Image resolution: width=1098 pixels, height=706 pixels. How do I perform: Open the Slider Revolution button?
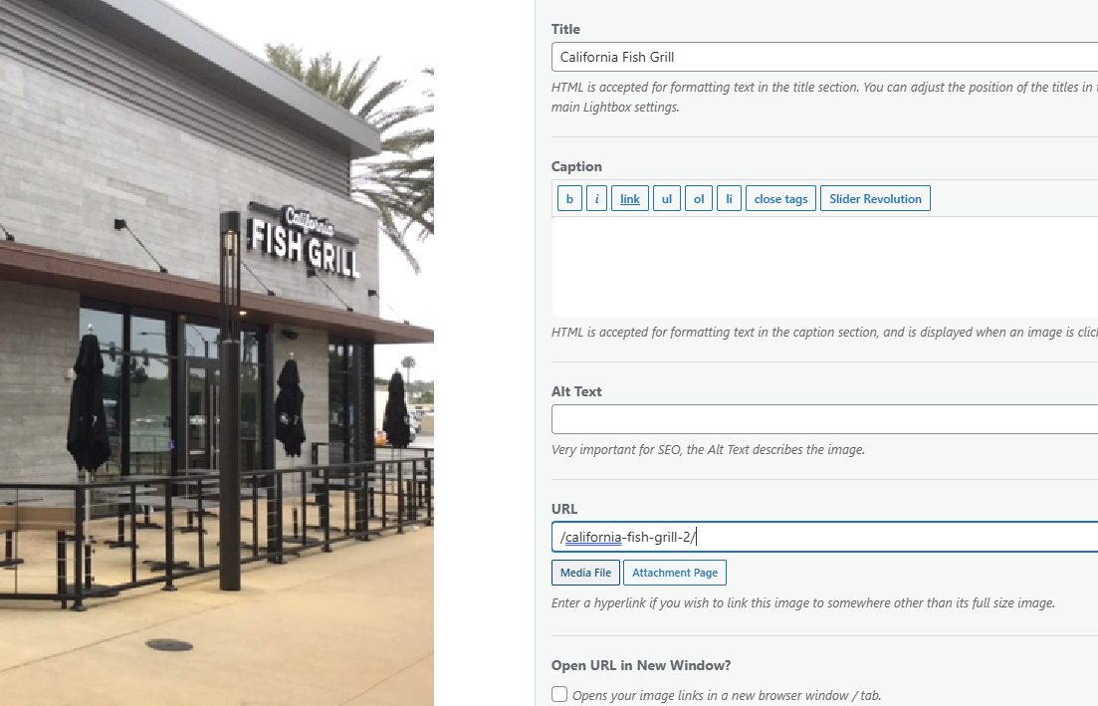[x=875, y=199]
